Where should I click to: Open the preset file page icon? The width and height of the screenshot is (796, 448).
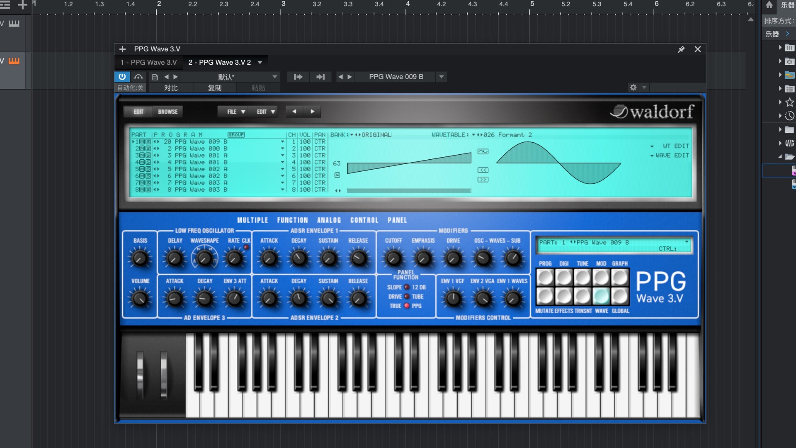[x=155, y=77]
